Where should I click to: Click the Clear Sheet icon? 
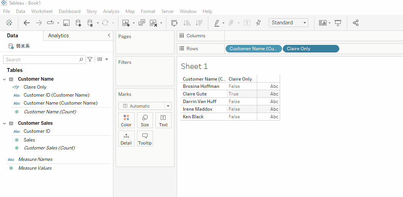tap(153, 23)
